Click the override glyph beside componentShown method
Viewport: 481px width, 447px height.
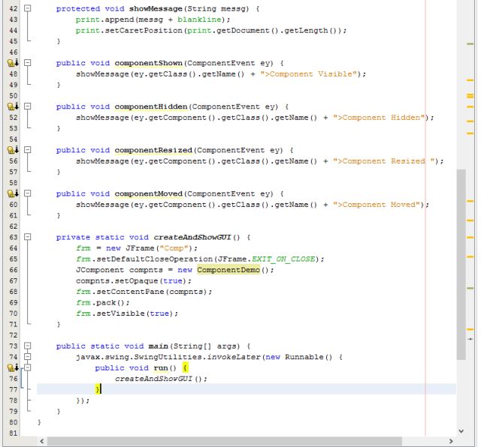point(13,63)
